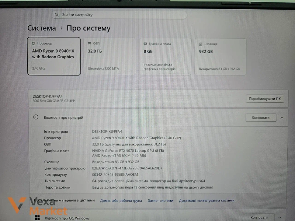Viewport: 295px width, 221px height.
Task: Copy Windows info with lower Копіювати button
Action: click(x=259, y=217)
